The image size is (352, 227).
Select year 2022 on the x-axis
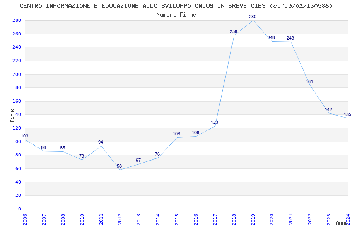coord(310,218)
